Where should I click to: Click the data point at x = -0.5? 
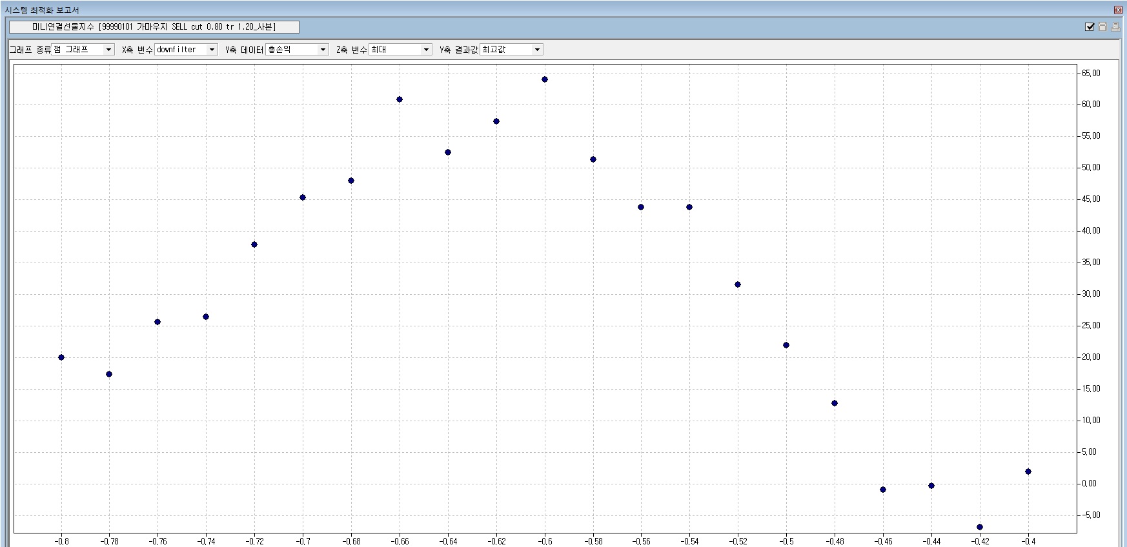(786, 345)
